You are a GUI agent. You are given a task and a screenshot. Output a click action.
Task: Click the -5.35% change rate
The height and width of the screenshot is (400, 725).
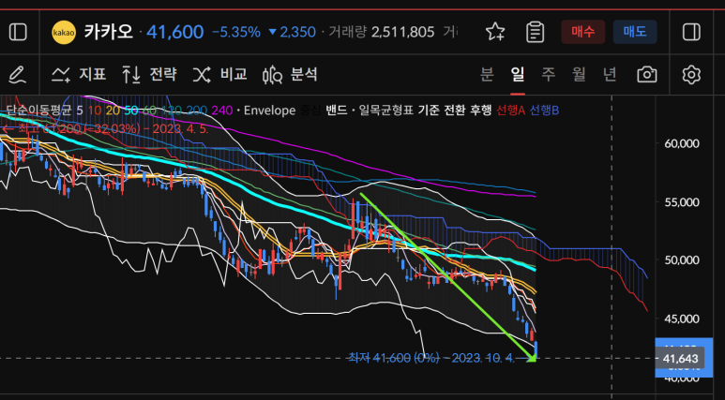point(235,32)
